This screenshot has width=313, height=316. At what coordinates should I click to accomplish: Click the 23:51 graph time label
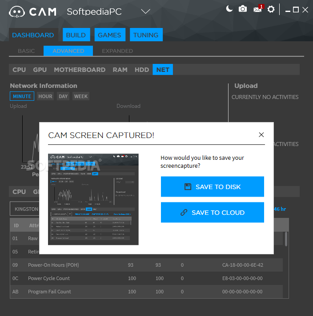pos(27,167)
